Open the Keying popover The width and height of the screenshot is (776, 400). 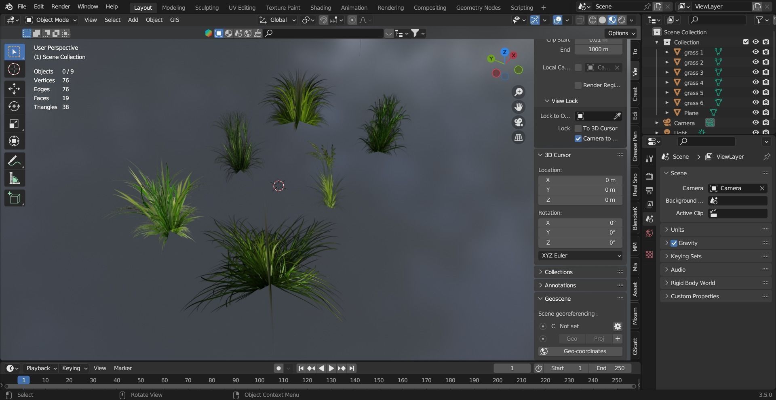(74, 368)
